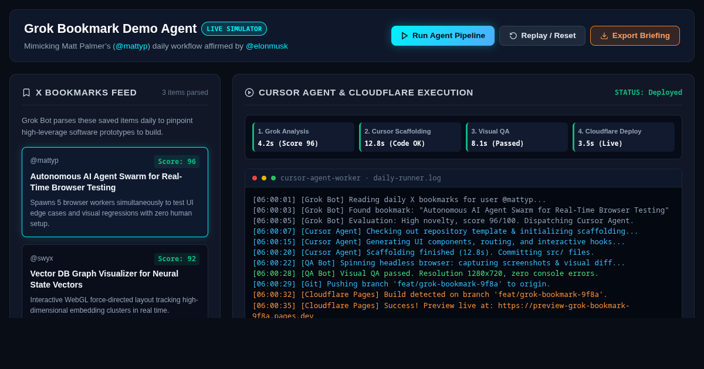This screenshot has height=369, width=704.
Task: Click the download icon in Export Briefing
Action: pyautogui.click(x=604, y=36)
